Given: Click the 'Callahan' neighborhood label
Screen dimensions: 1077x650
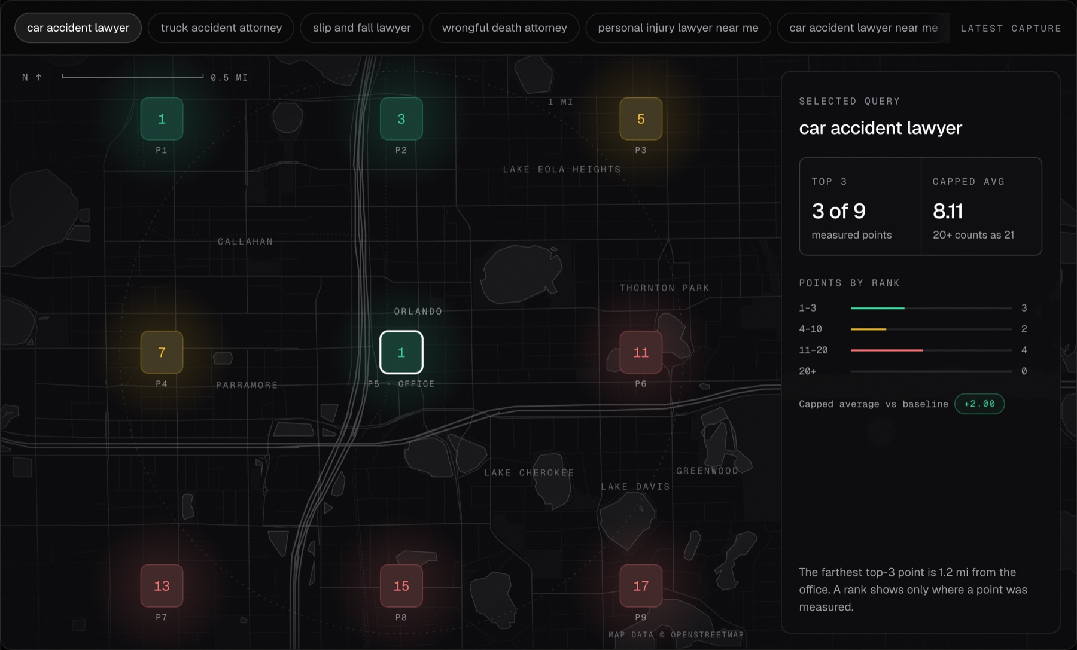Looking at the screenshot, I should click(245, 242).
